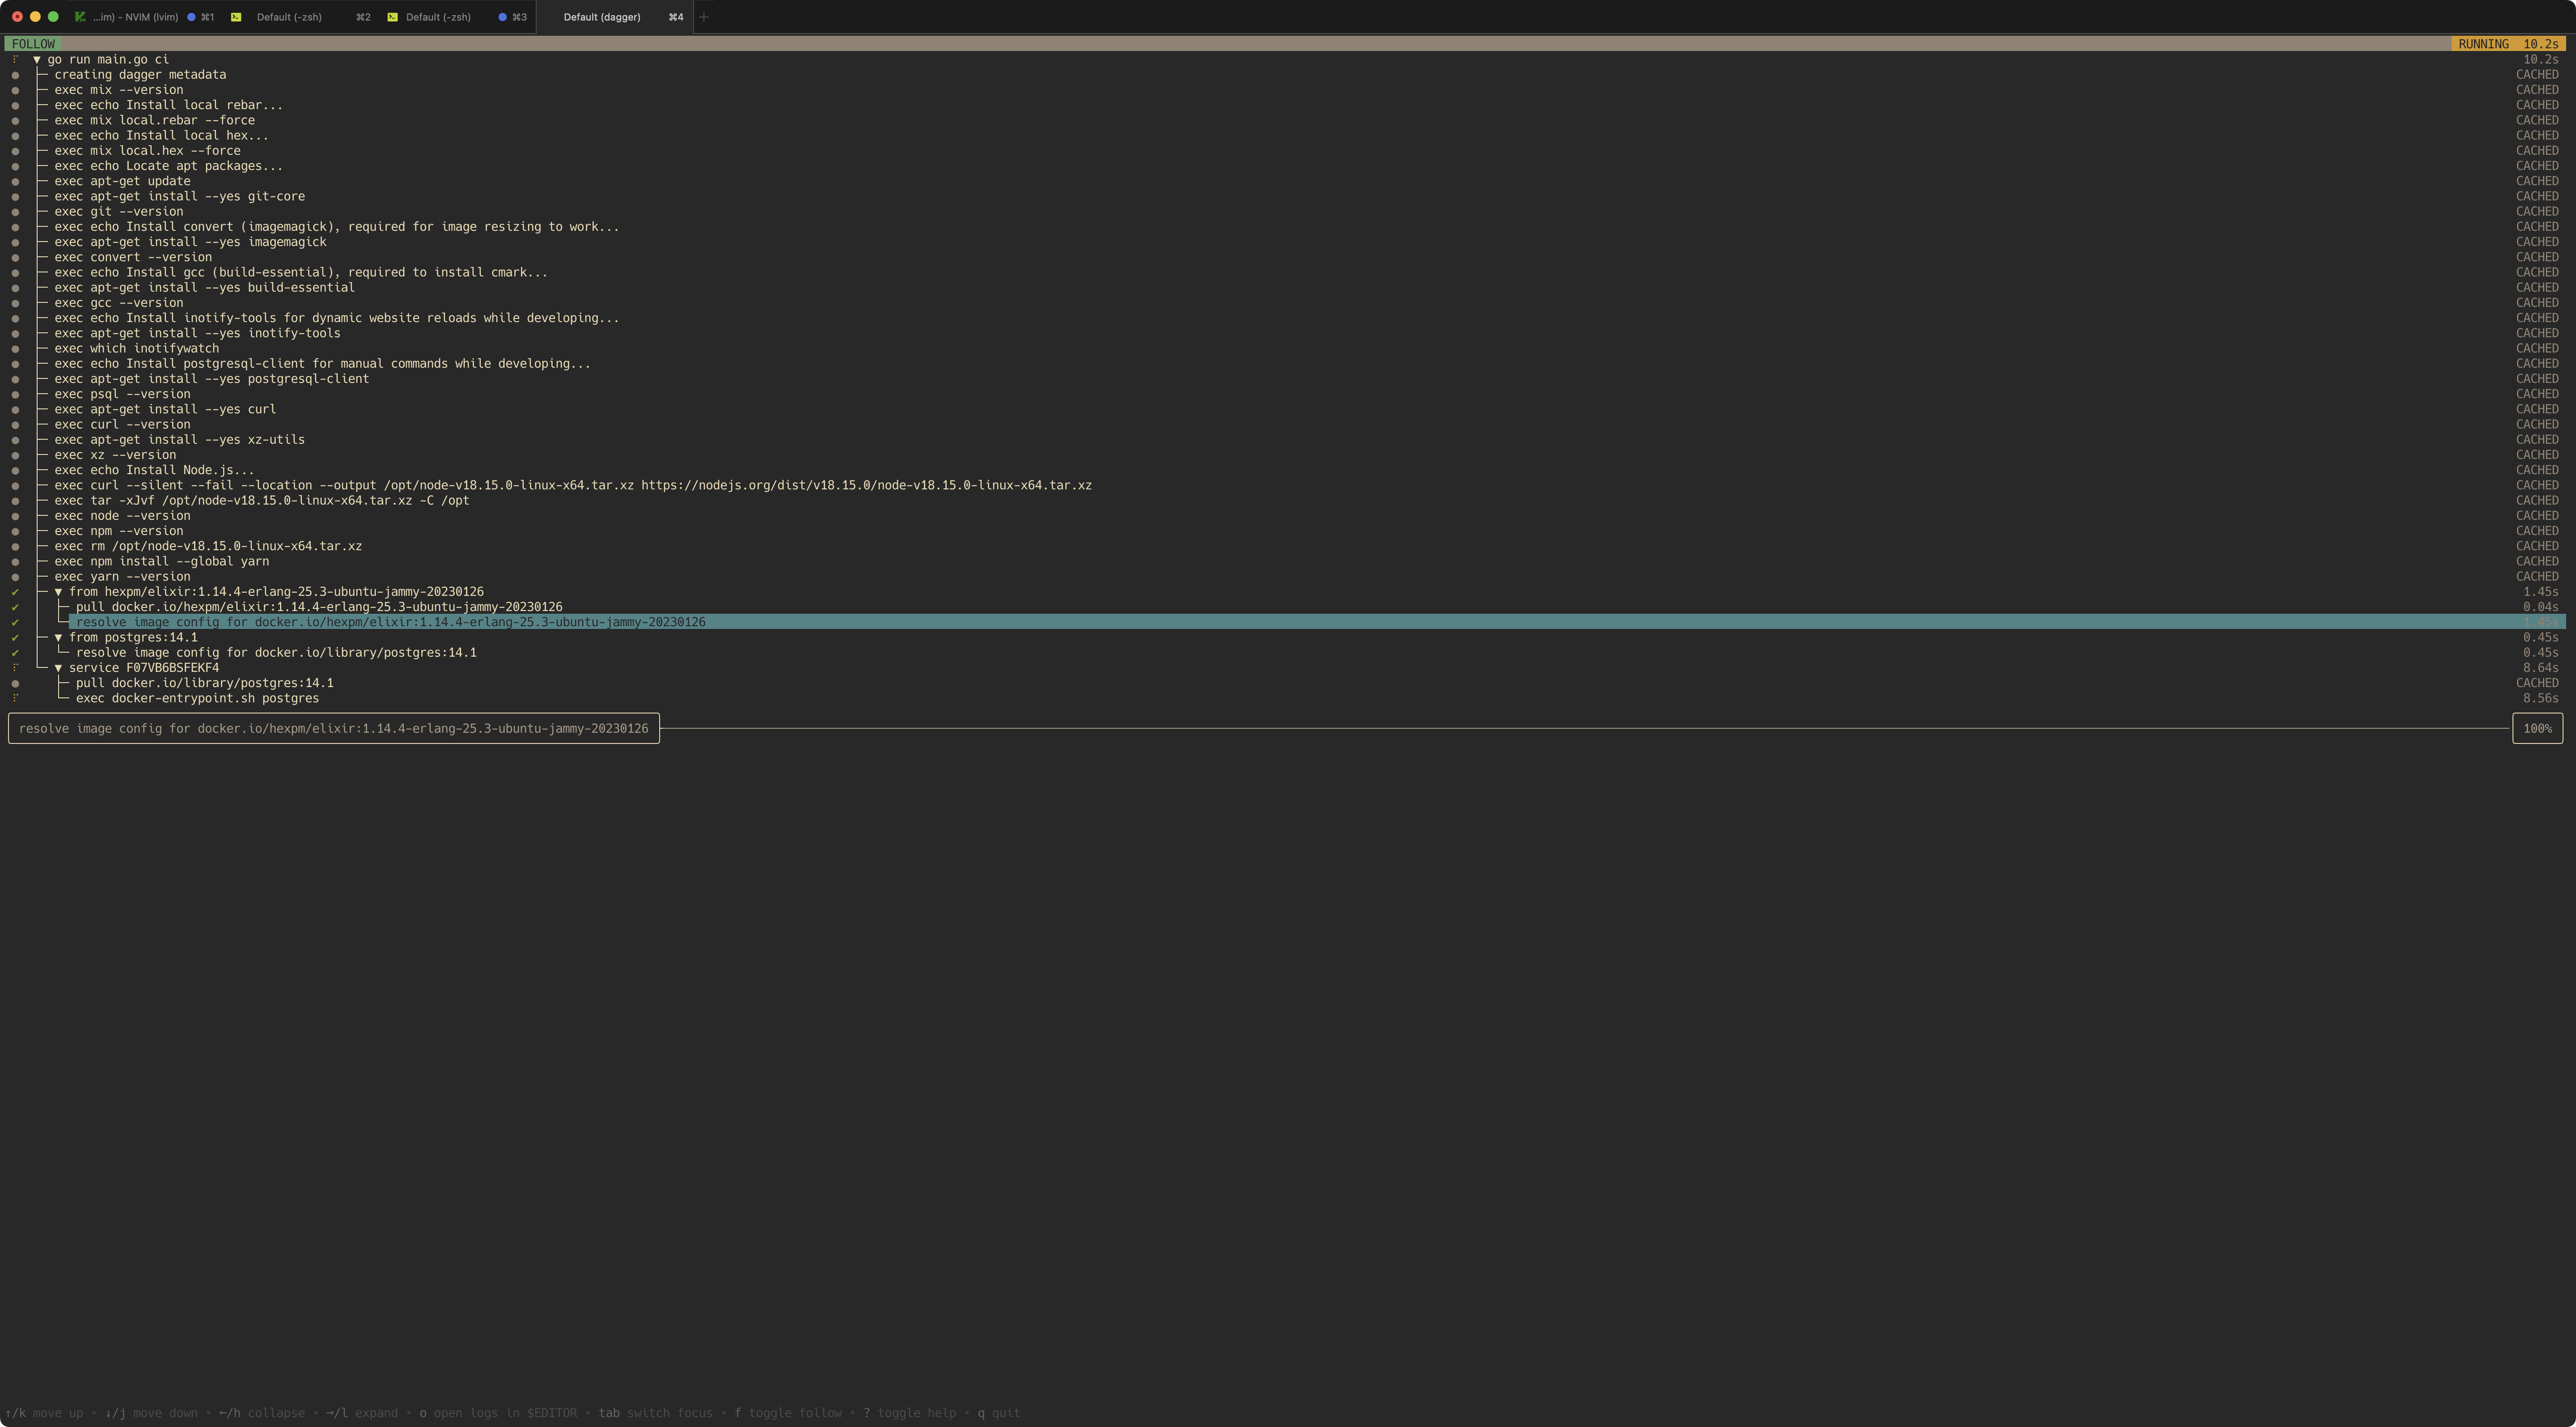Switch to the NVIM (lvim) tab
The width and height of the screenshot is (2576, 1427).
[x=144, y=17]
